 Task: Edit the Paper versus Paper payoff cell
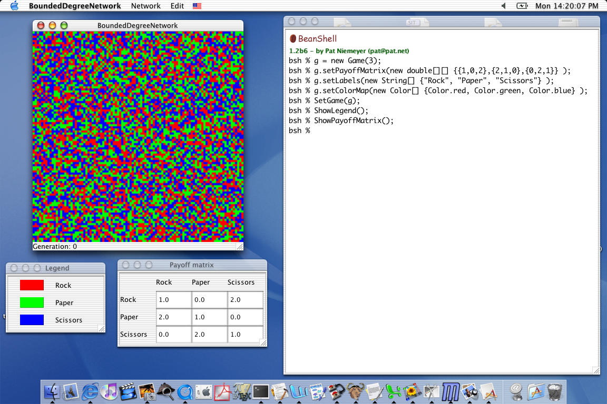click(209, 317)
